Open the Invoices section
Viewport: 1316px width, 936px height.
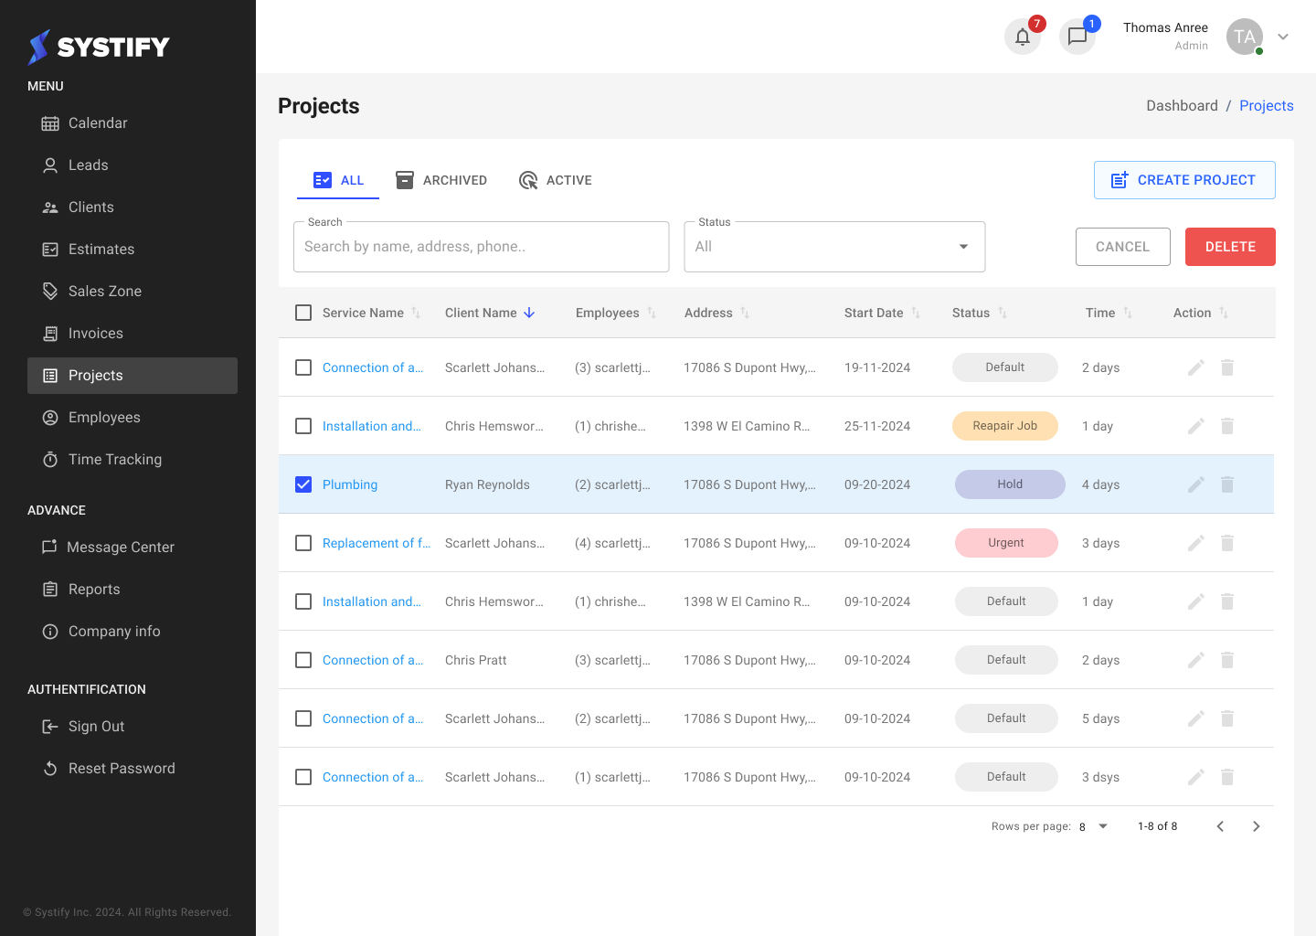click(97, 333)
